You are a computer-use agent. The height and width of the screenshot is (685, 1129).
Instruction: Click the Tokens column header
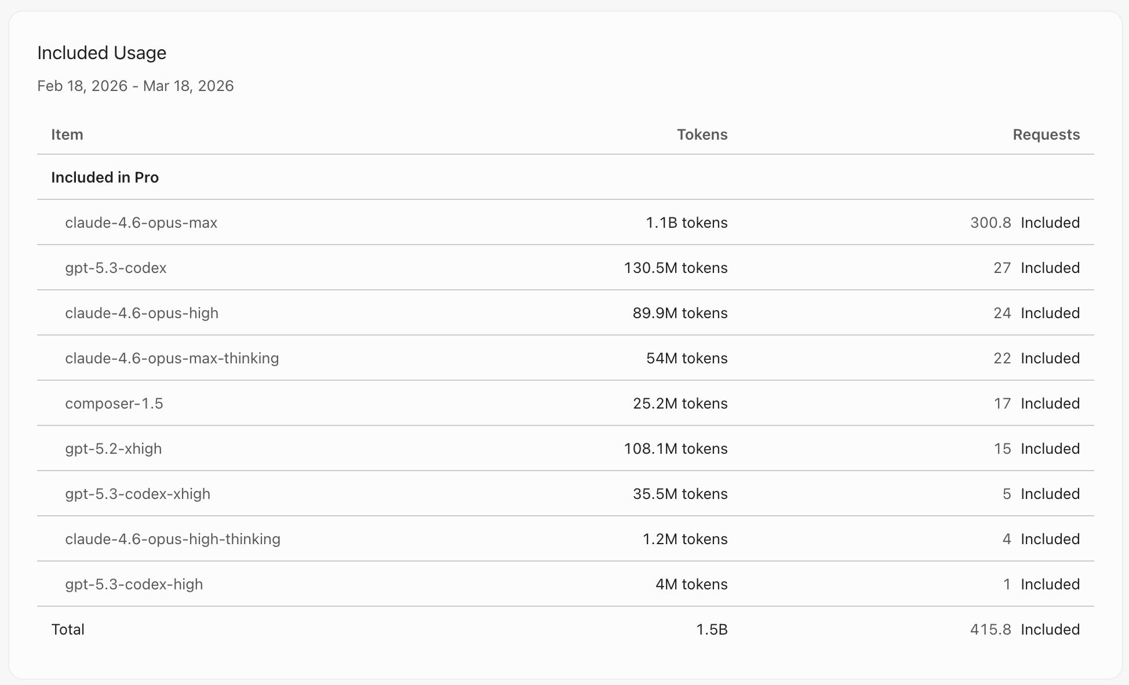[x=702, y=134]
